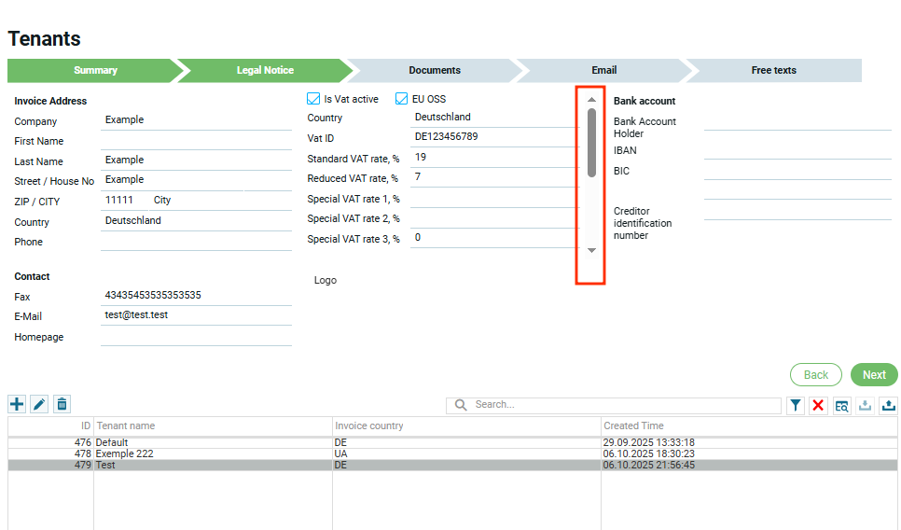Click the advanced search icon in grid toolbar

click(x=841, y=405)
